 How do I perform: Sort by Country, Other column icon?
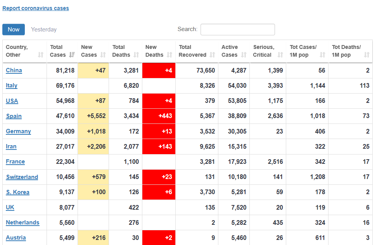41,55
